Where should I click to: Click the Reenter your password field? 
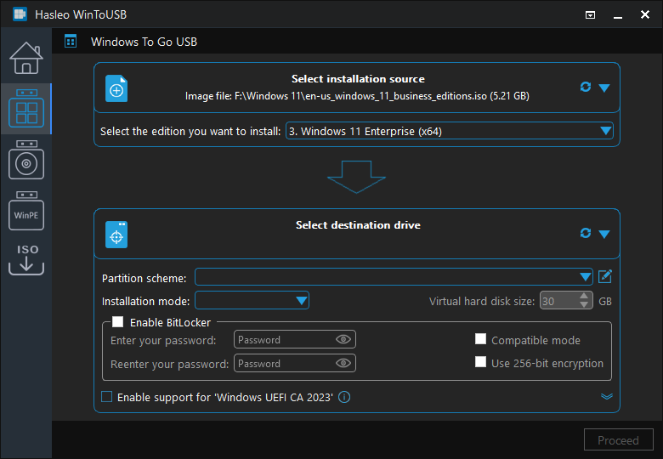point(295,363)
